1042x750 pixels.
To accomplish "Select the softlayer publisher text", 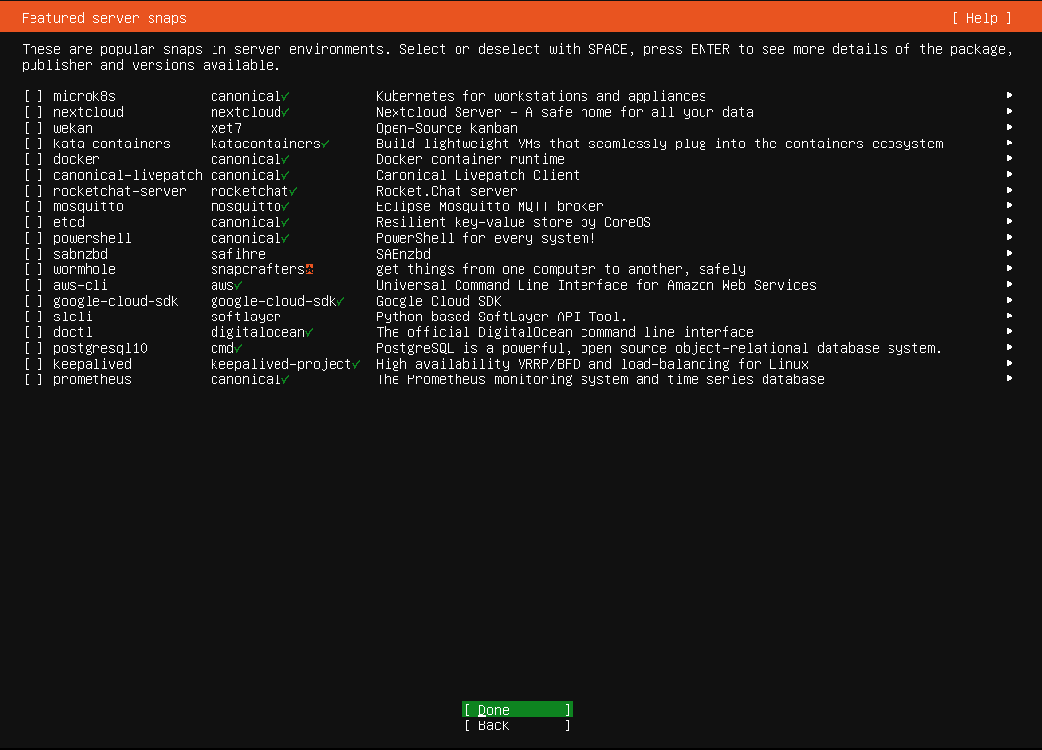I will (246, 317).
